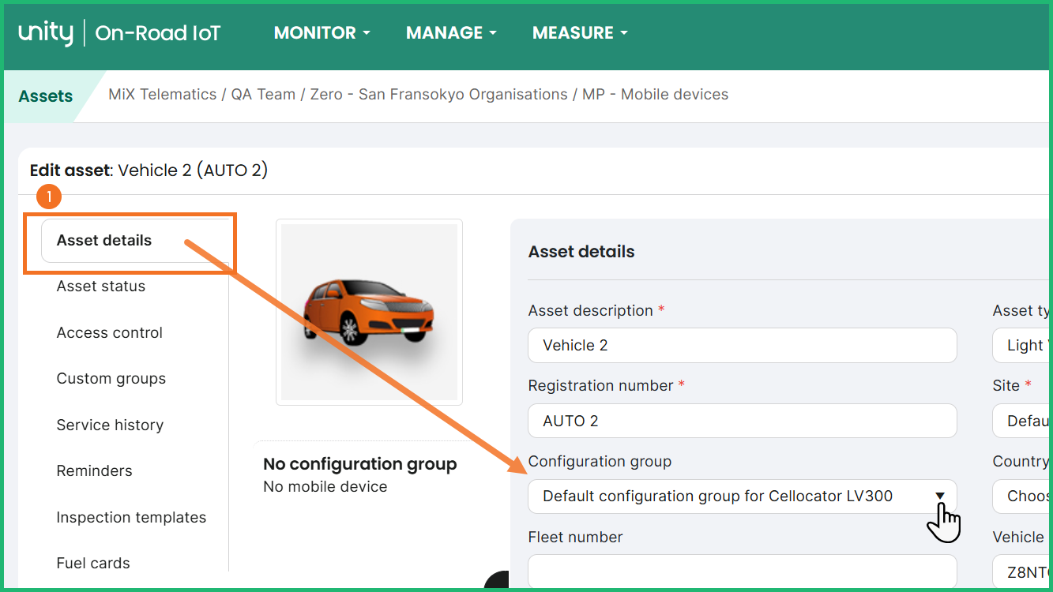
Task: Click the Assets breadcrumb tab
Action: tap(46, 96)
